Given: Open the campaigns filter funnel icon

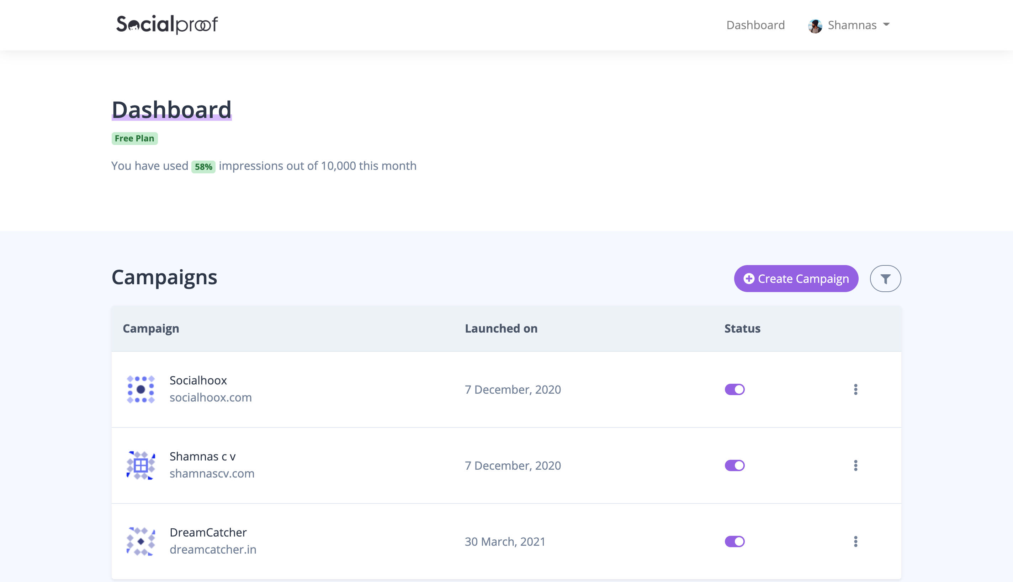Looking at the screenshot, I should (x=885, y=279).
